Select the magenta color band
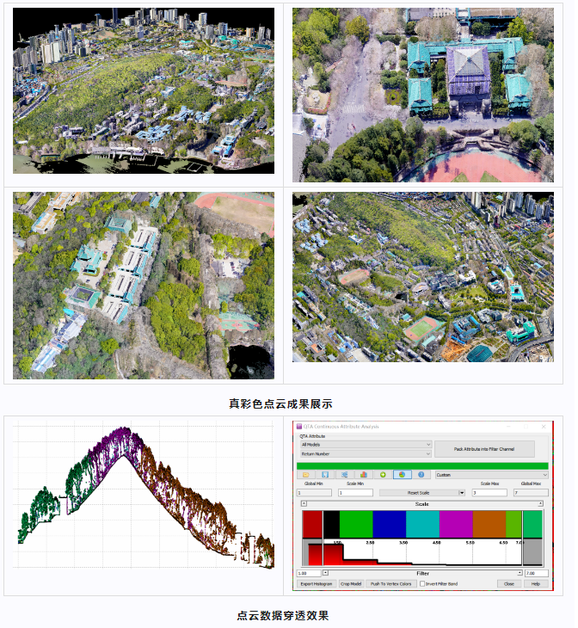This screenshot has width=578, height=628. click(456, 524)
